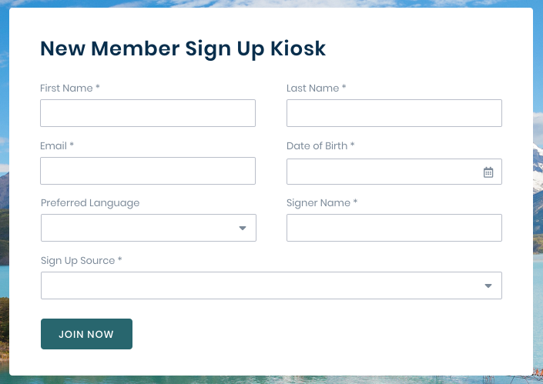Click the snowy mountain background at right edge
Viewport: 543px width, 384px height.
tap(538, 166)
